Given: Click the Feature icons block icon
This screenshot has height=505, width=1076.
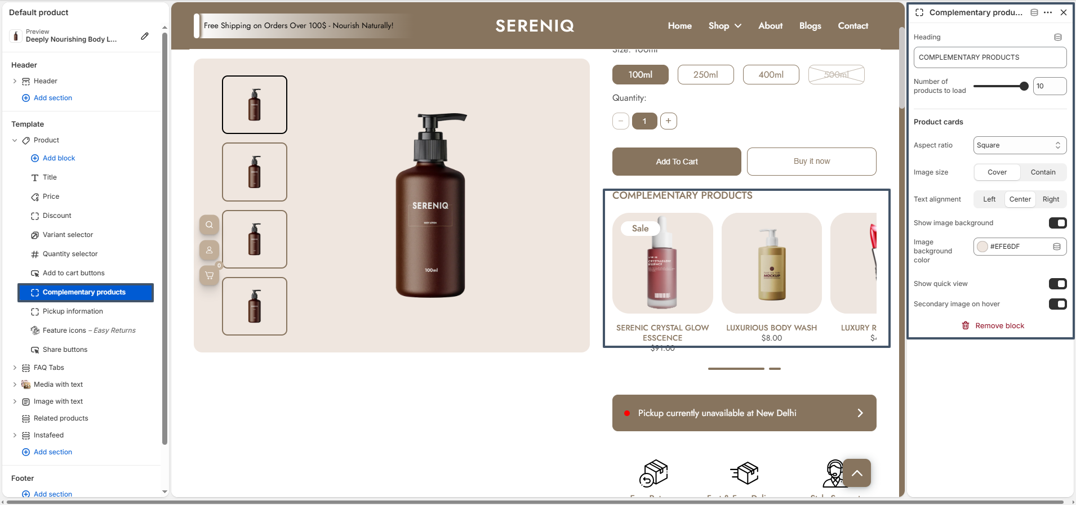Looking at the screenshot, I should click(x=35, y=330).
